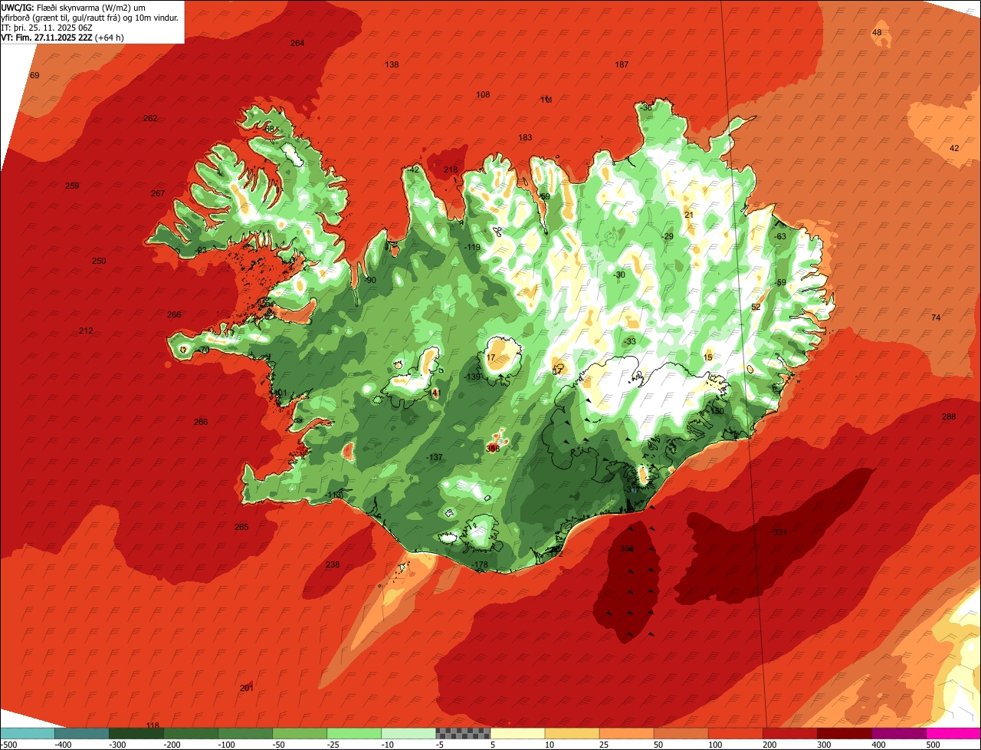Click the legend label -500

[x=9, y=745]
